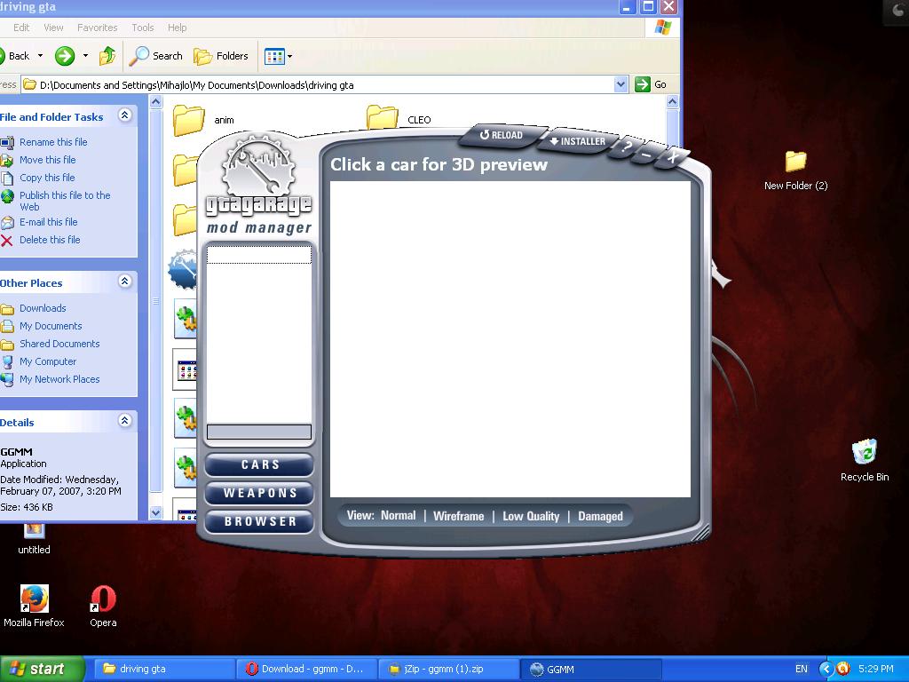Click Move this file

pos(48,160)
